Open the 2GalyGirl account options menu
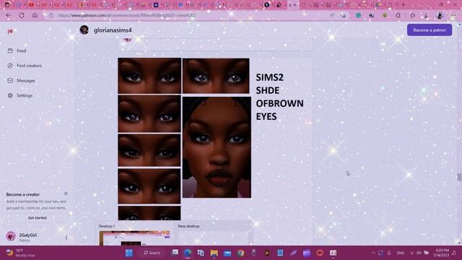Viewport: 462px width, 260px height. [x=66, y=238]
